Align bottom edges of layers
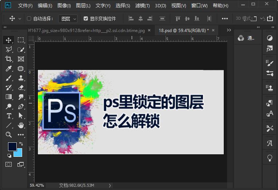The height and width of the screenshot is (190, 278). coord(197,19)
